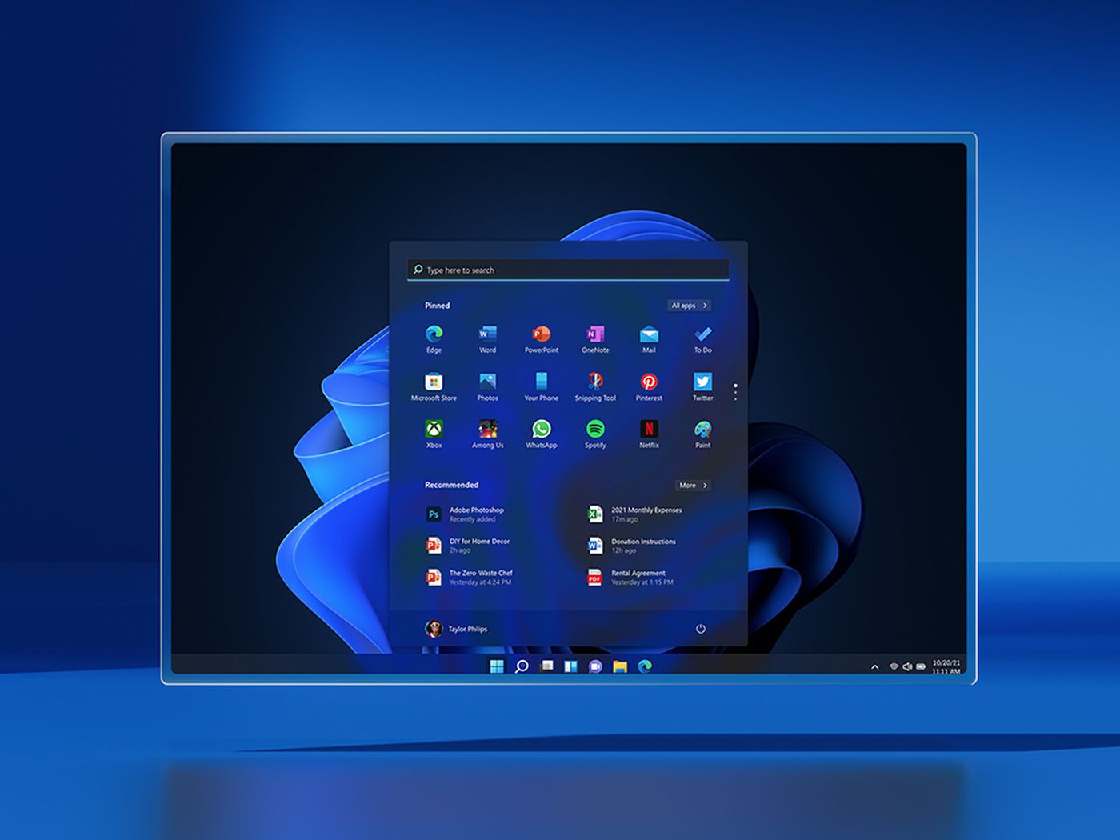Launch Spotify
The height and width of the screenshot is (840, 1120).
(595, 431)
